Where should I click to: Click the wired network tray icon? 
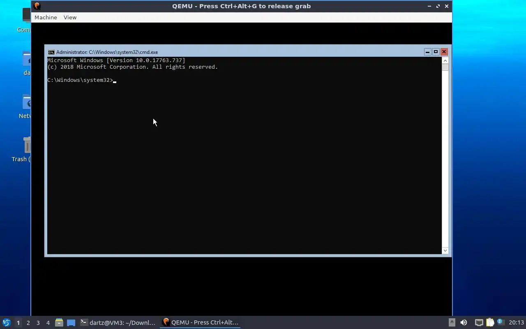pyautogui.click(x=479, y=322)
